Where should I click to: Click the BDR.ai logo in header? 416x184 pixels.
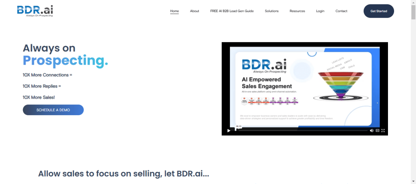[35, 11]
